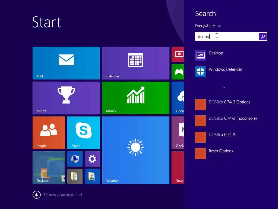
Task: Click the Reset Options result icon
Action: click(201, 153)
